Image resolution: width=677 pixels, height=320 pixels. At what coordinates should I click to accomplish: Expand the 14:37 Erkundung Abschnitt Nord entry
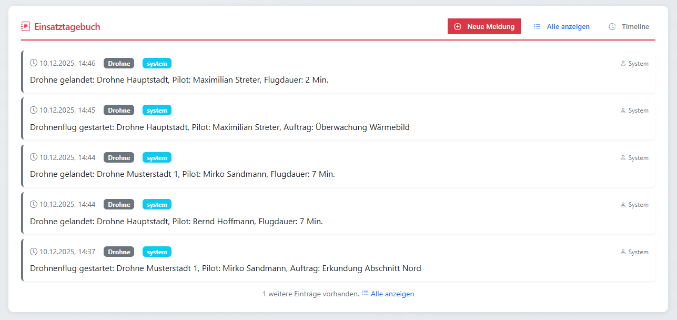point(338,259)
